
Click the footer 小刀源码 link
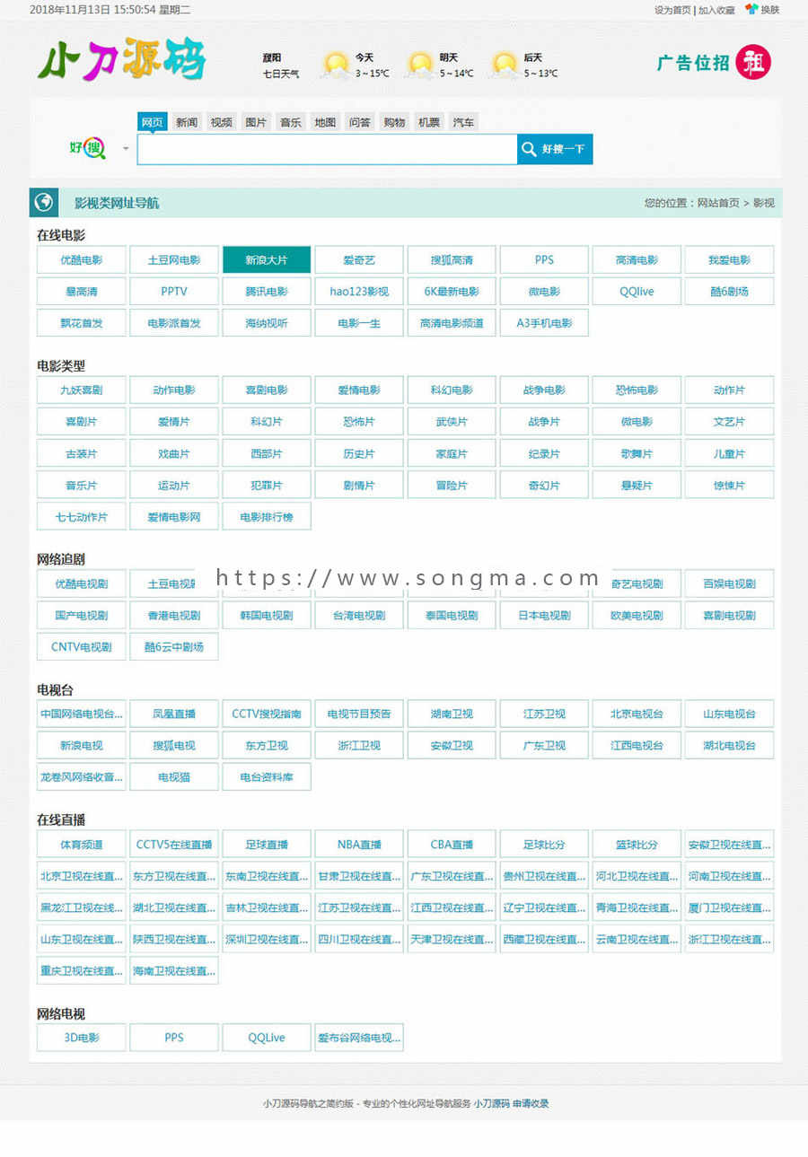[491, 1103]
